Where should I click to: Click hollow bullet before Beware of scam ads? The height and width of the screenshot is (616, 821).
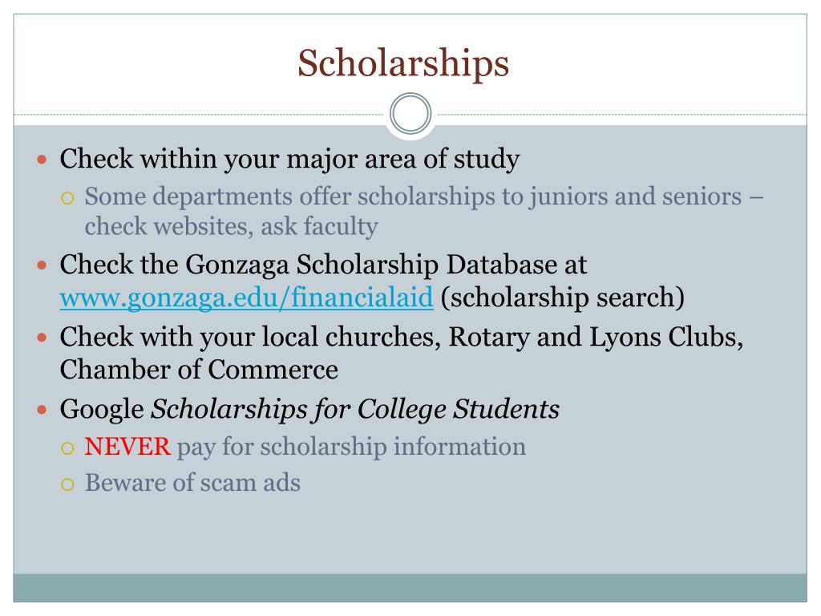point(67,484)
